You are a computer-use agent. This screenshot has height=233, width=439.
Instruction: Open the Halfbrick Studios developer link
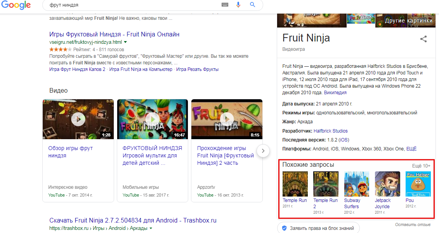coord(330,131)
